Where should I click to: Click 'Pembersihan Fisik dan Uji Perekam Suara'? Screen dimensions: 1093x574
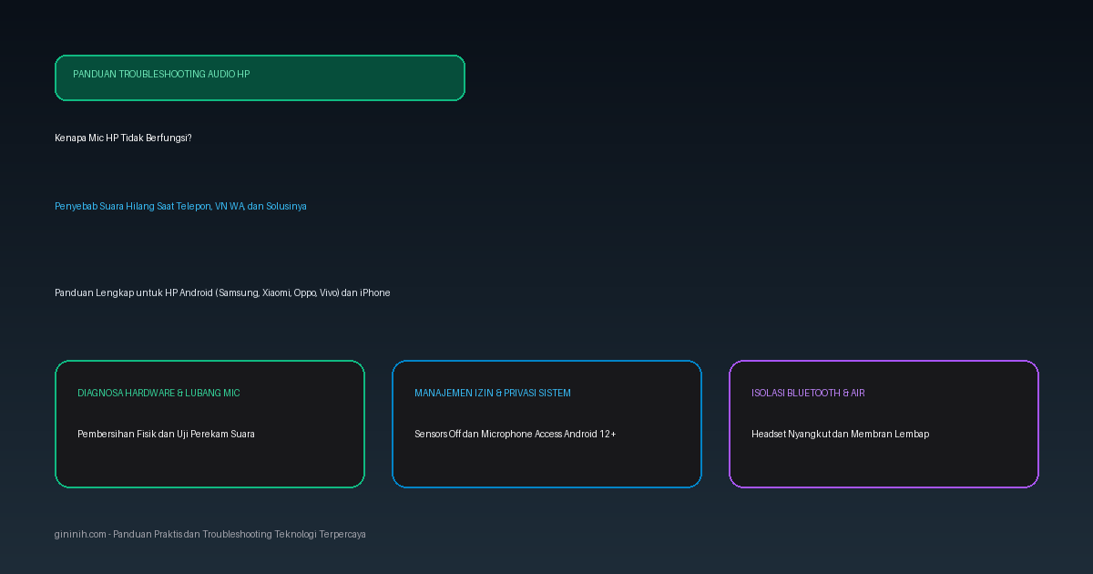click(166, 434)
